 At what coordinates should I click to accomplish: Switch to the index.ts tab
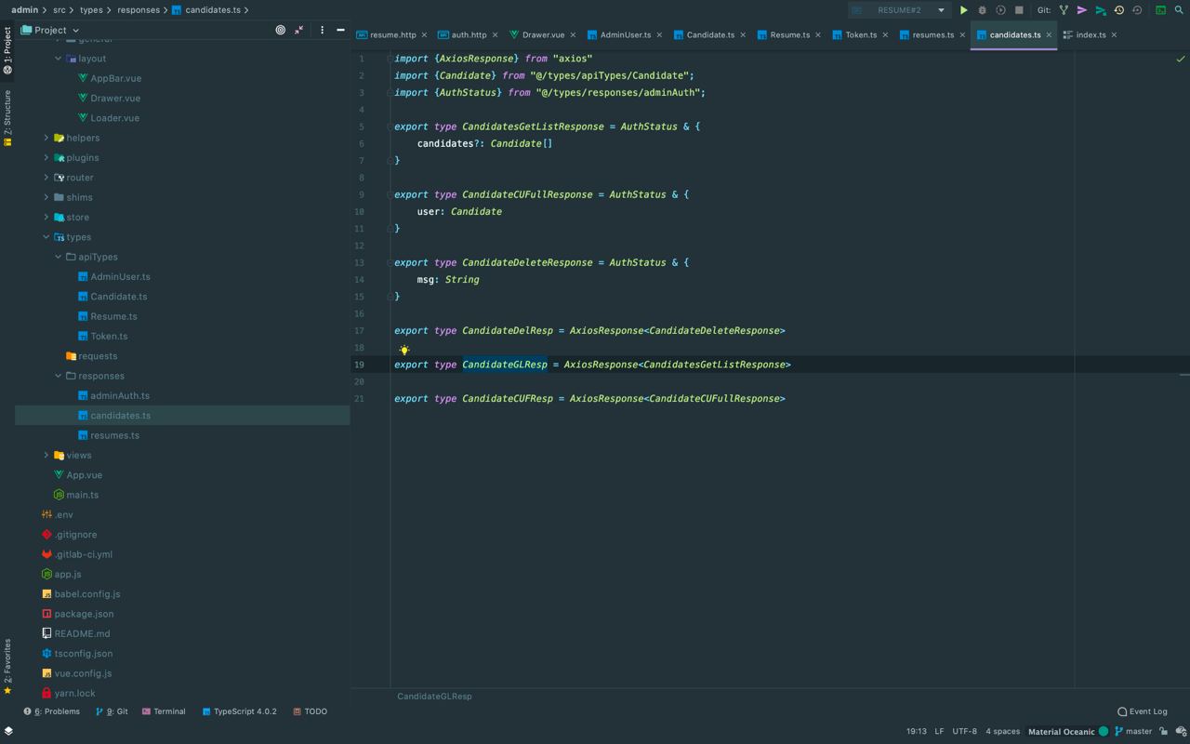pyautogui.click(x=1090, y=35)
